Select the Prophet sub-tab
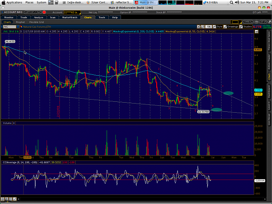This screenshot has height=204, width=272. (x=20, y=22)
